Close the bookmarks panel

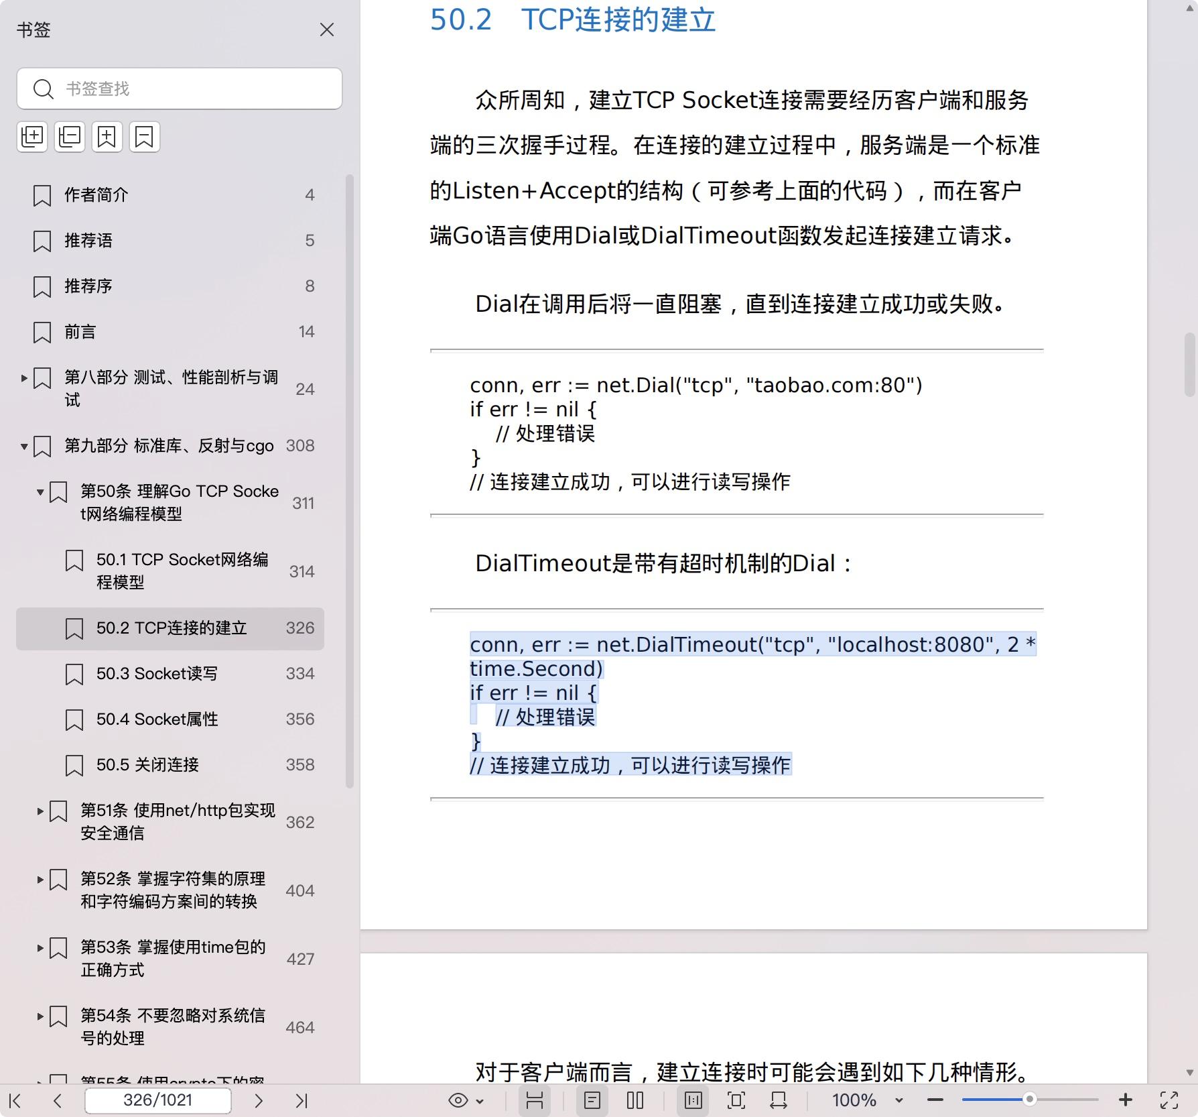click(326, 30)
